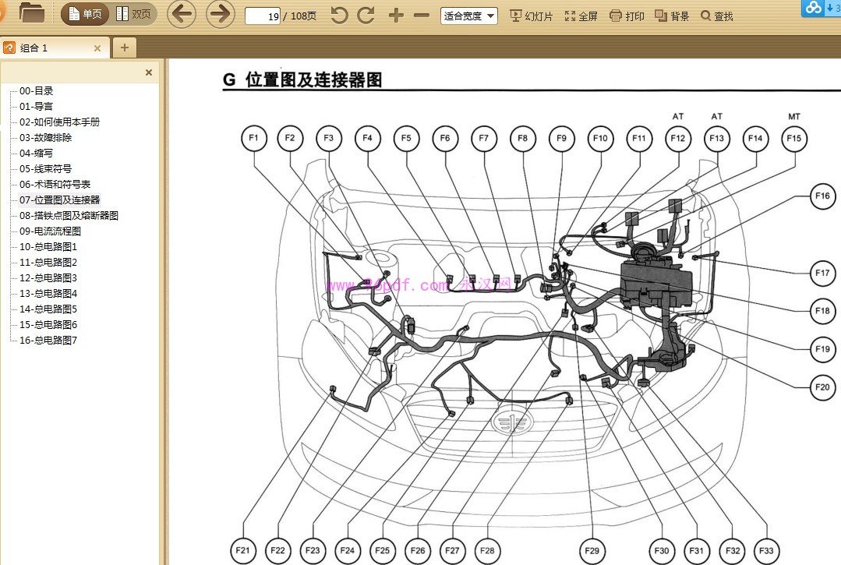Select bookmark 07-位置图及连接器
This screenshot has height=565, width=841.
[x=60, y=200]
